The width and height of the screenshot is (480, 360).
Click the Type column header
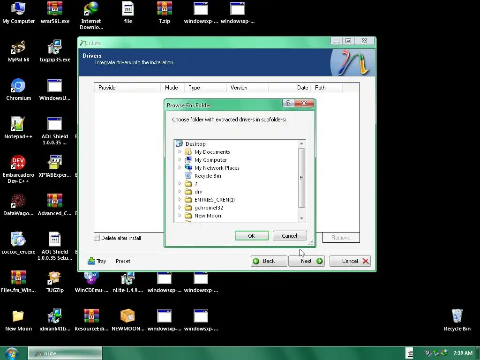205,88
